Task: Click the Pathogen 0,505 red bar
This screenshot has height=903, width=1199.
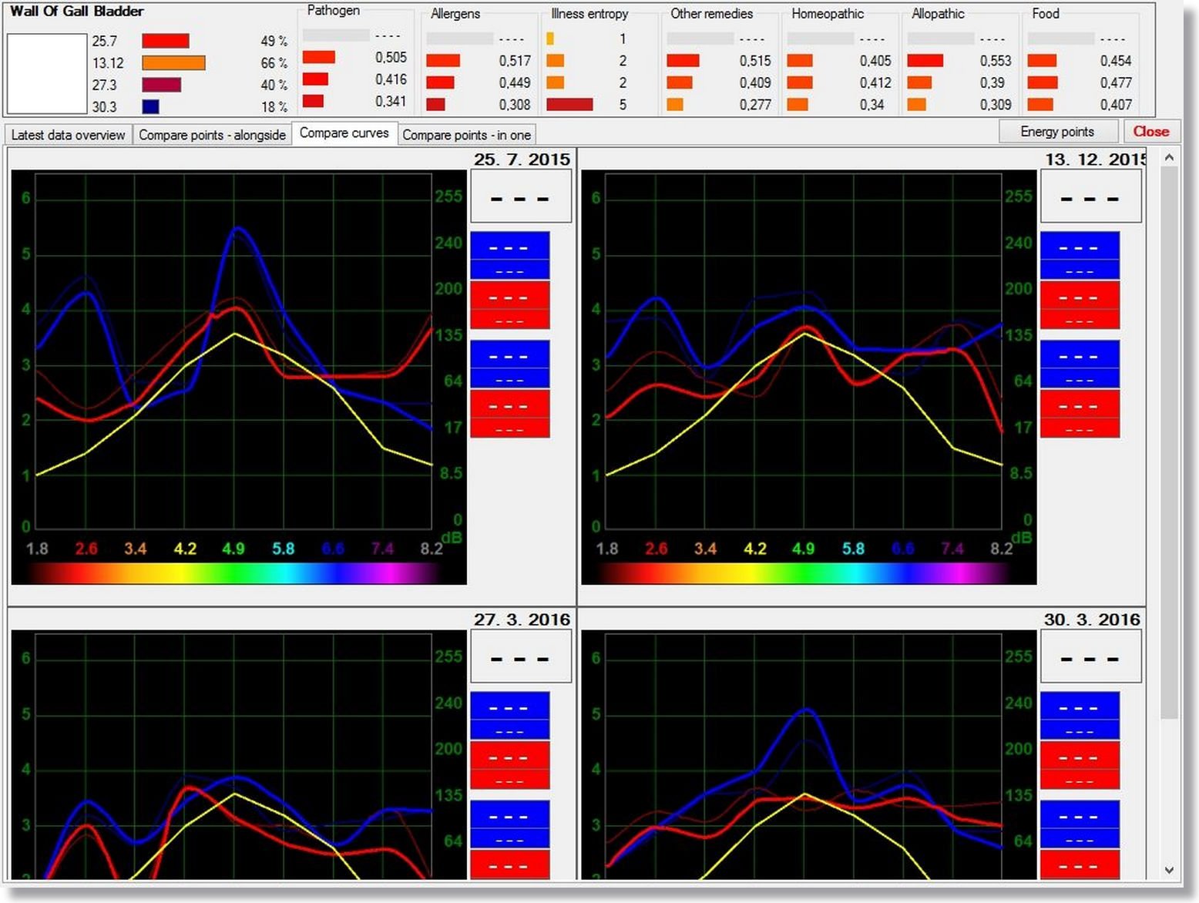Action: (x=318, y=57)
